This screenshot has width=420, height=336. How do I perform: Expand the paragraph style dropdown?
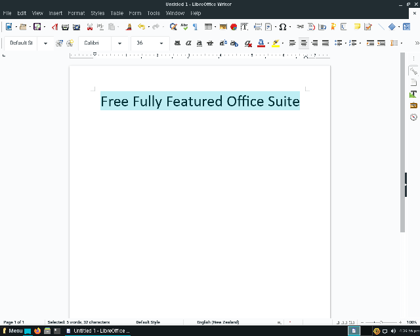coord(45,43)
